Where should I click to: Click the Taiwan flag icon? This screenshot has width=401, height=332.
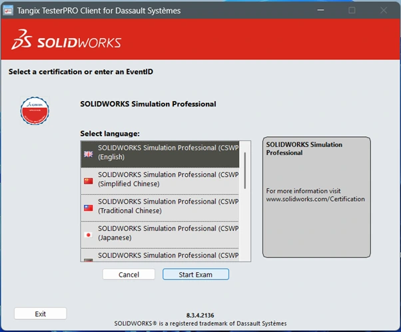tap(89, 208)
